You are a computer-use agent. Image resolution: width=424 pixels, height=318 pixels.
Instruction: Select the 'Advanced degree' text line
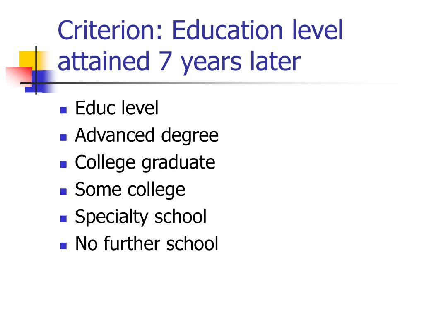click(x=147, y=135)
